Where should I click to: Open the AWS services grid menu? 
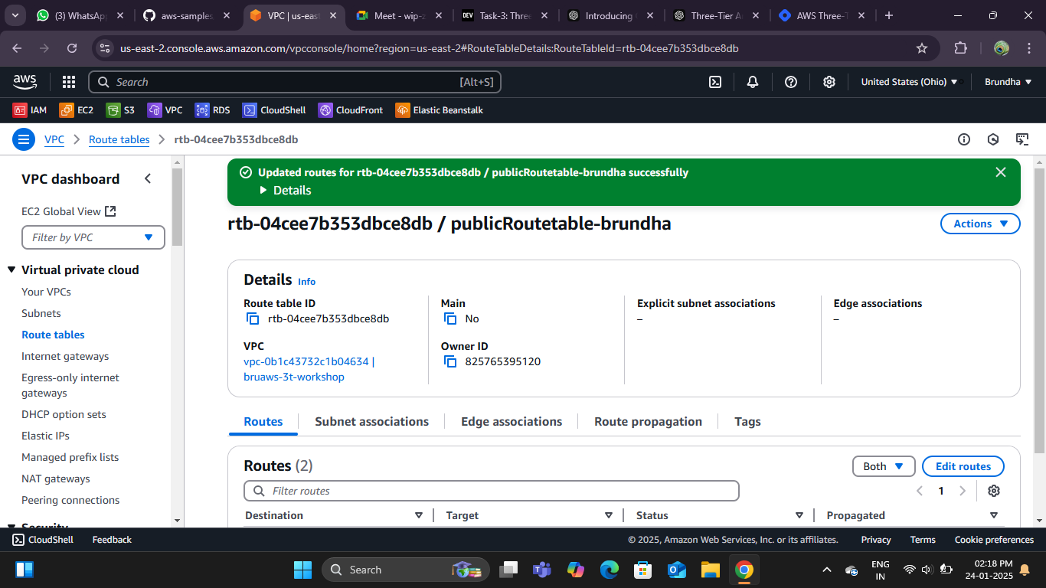point(69,82)
